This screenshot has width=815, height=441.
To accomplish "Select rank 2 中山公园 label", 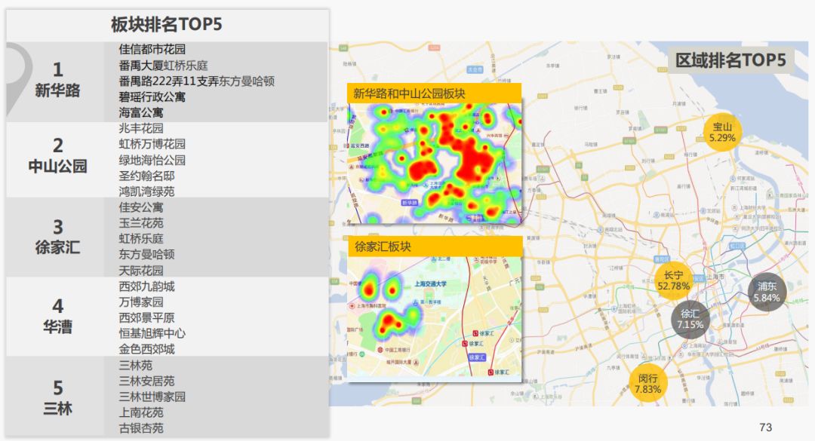I will (57, 156).
